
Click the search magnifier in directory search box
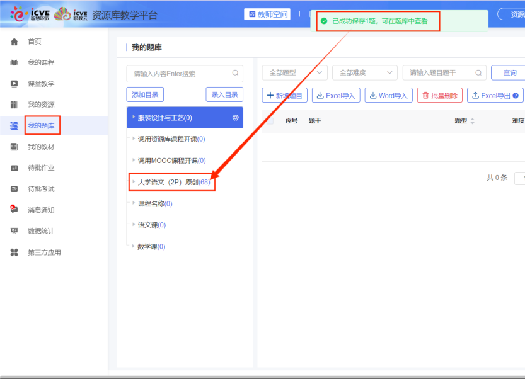point(235,73)
